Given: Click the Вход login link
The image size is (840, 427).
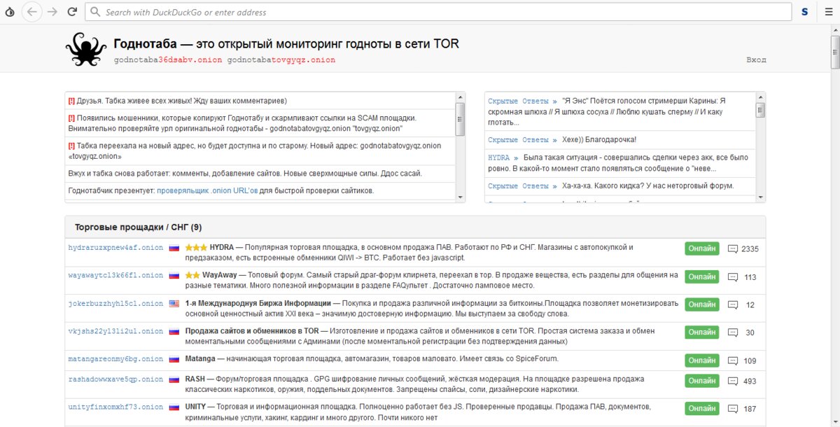Looking at the screenshot, I should click(756, 60).
